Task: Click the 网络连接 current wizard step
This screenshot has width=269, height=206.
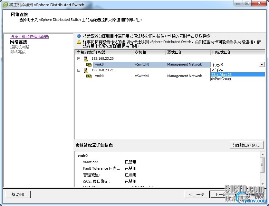Action: tap(19, 42)
